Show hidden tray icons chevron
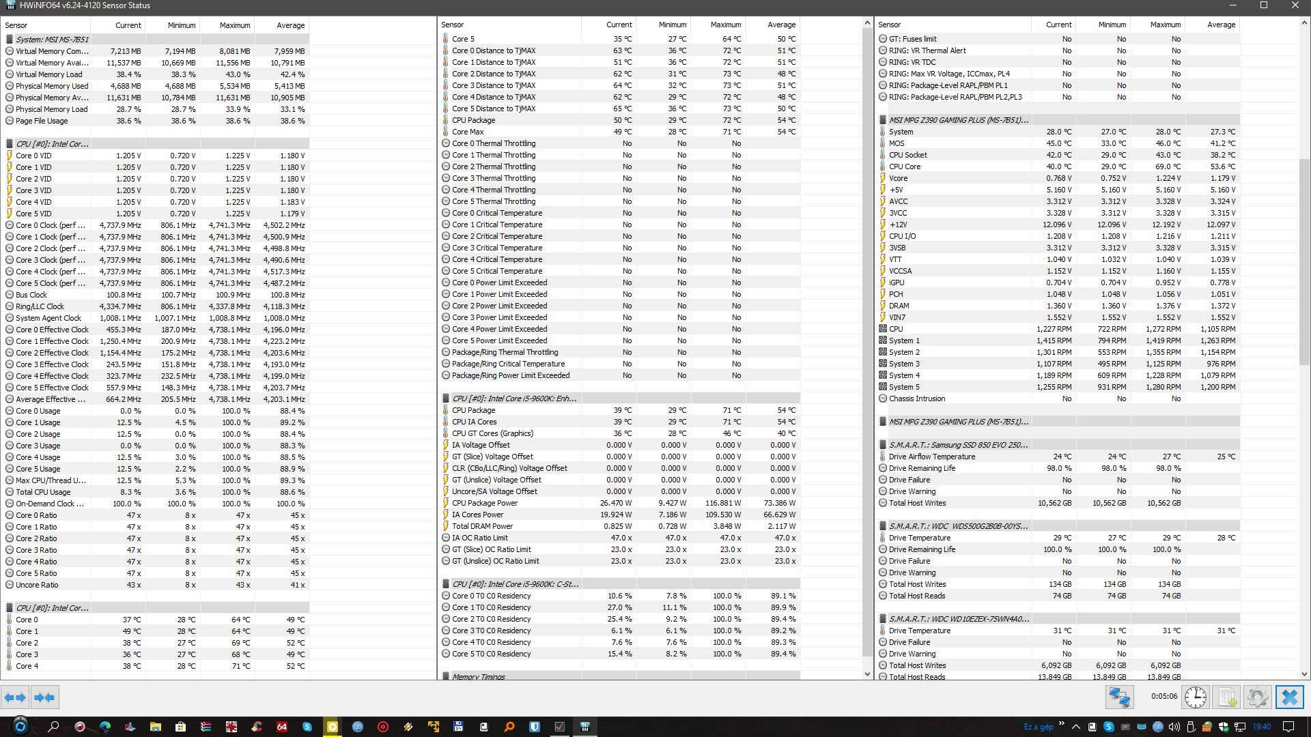This screenshot has width=1311, height=737. tap(1076, 727)
